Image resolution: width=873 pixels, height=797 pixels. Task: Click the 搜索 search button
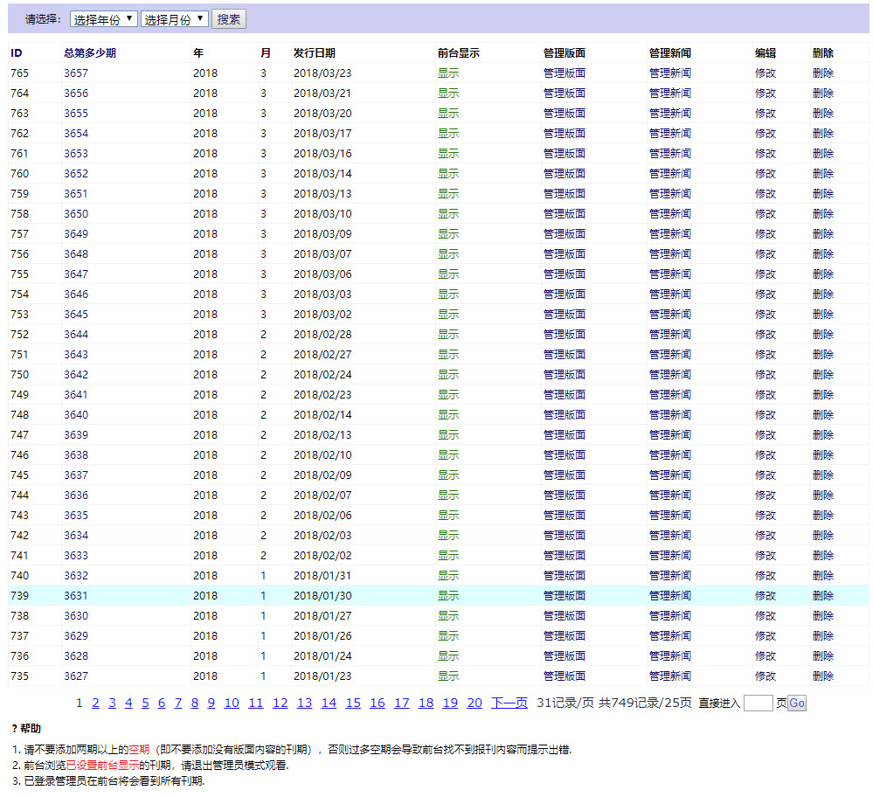[x=228, y=19]
